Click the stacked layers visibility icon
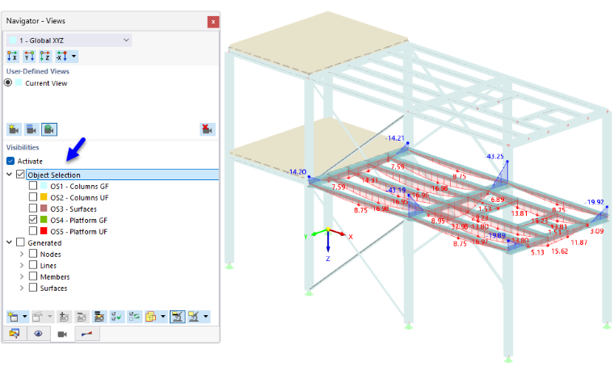 99,316
